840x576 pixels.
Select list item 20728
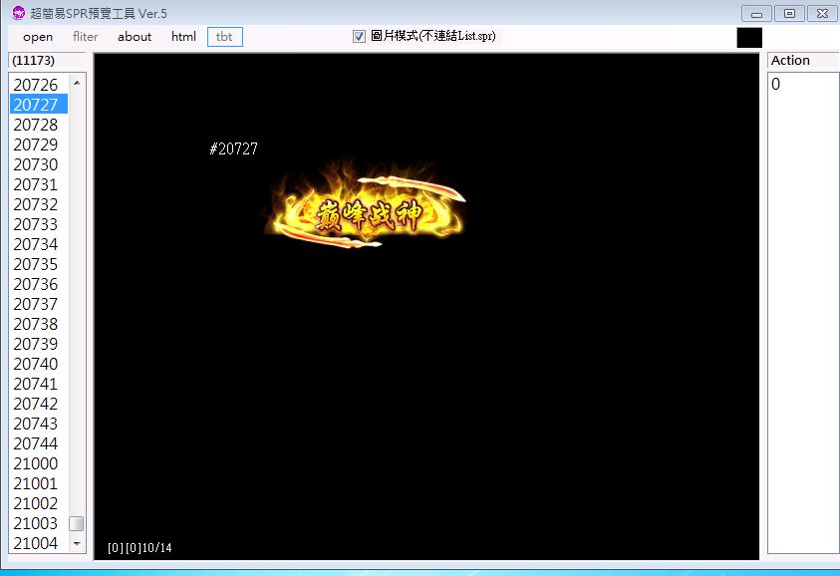(39, 125)
